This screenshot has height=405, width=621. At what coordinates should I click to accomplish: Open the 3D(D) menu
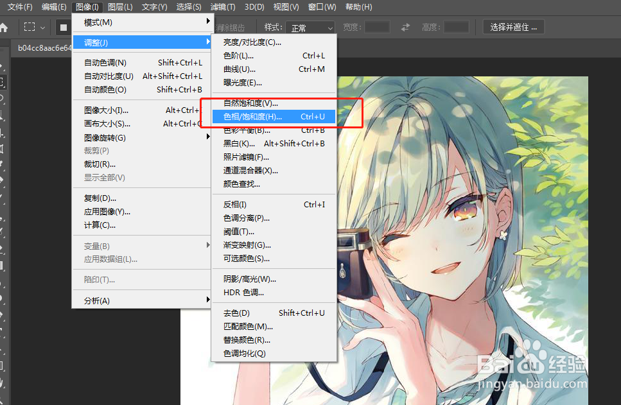click(x=254, y=6)
